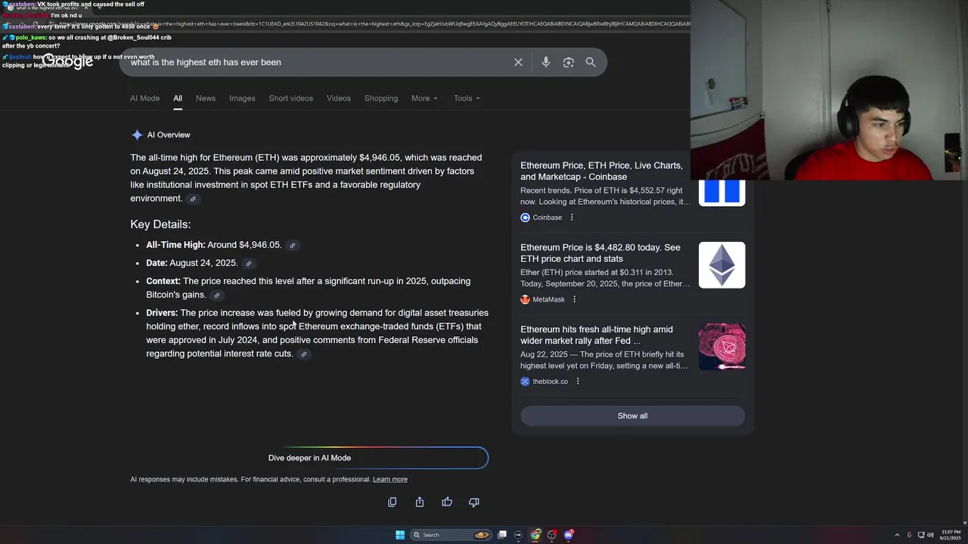Open the Learn more link
Screen dimensions: 968x544
click(390, 479)
